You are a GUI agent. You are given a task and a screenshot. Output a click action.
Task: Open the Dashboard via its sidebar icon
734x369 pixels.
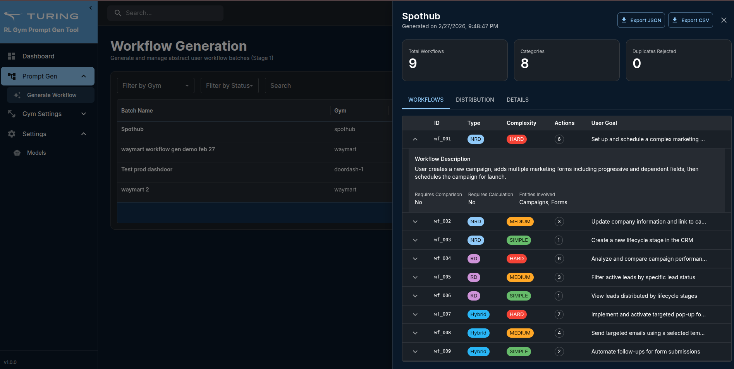click(x=12, y=56)
